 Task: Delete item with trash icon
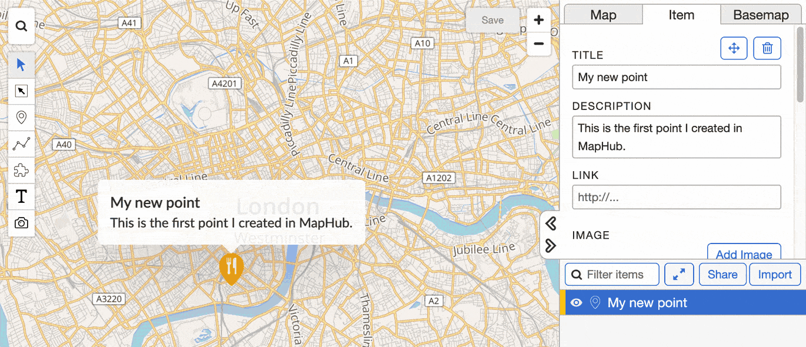(767, 48)
